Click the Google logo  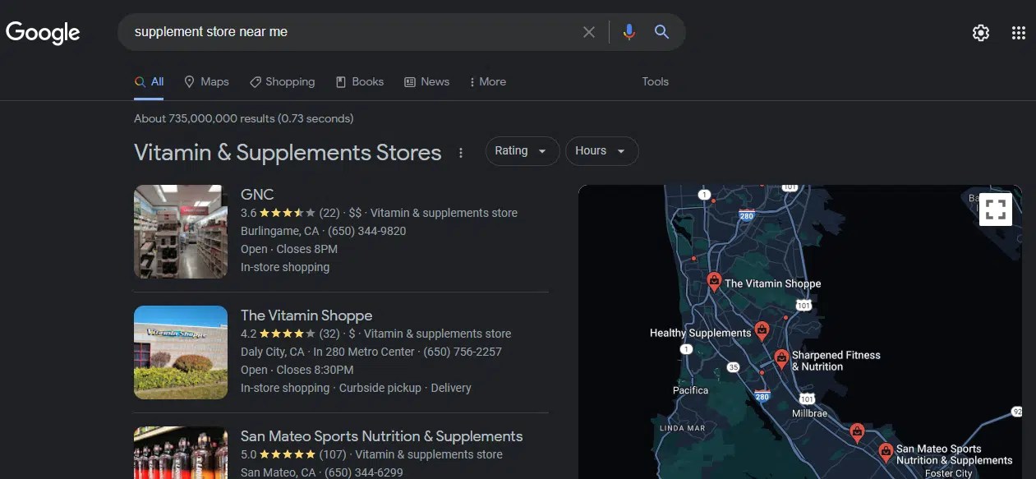pos(43,33)
